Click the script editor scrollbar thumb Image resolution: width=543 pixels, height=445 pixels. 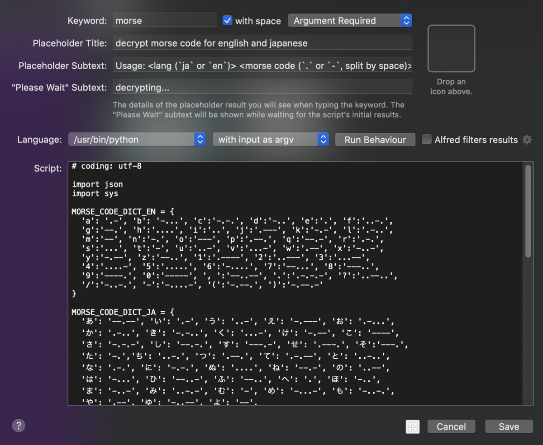coord(528,211)
